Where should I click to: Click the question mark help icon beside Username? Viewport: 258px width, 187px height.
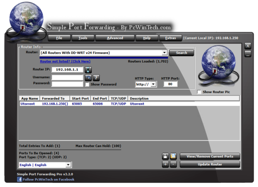pos(96,78)
